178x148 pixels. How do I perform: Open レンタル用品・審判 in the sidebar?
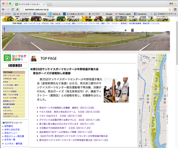coord(14,85)
